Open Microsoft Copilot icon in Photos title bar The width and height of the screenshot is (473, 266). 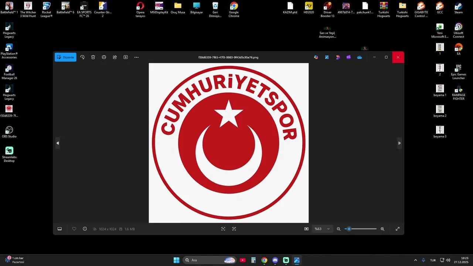coord(316,57)
